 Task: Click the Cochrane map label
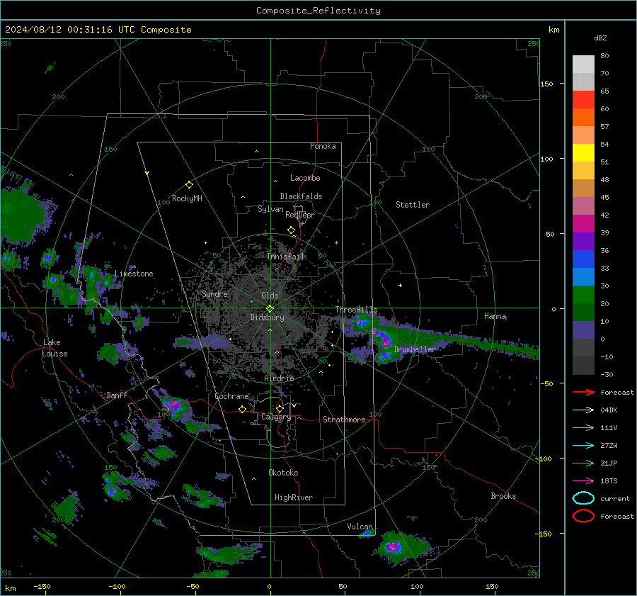[x=231, y=396]
